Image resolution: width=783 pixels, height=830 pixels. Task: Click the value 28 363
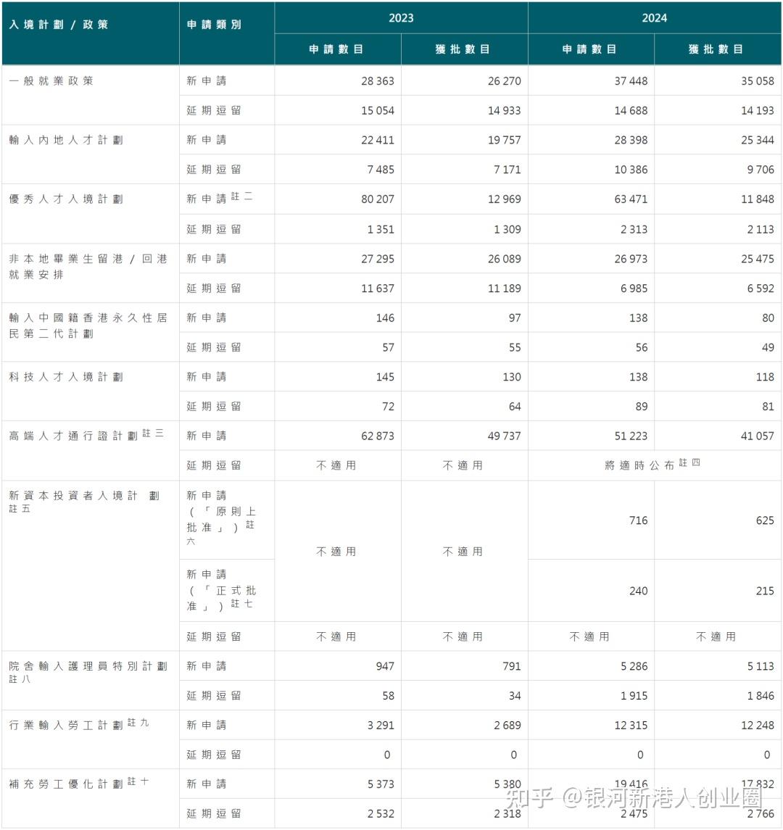tap(378, 81)
